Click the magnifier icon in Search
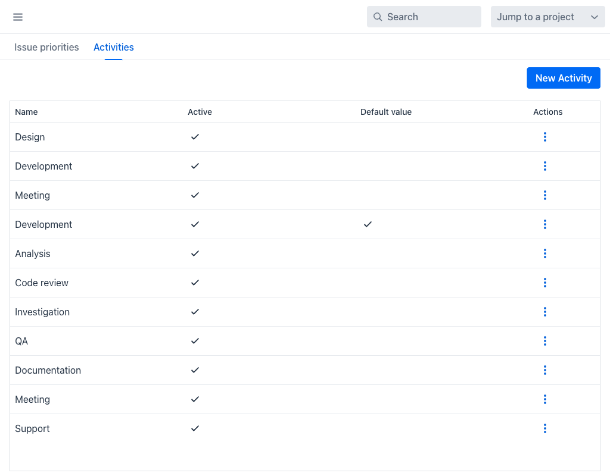The width and height of the screenshot is (610, 476). (377, 17)
